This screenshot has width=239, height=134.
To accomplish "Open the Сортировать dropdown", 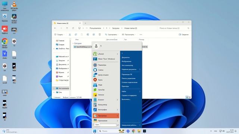I will pyautogui.click(x=112, y=35).
